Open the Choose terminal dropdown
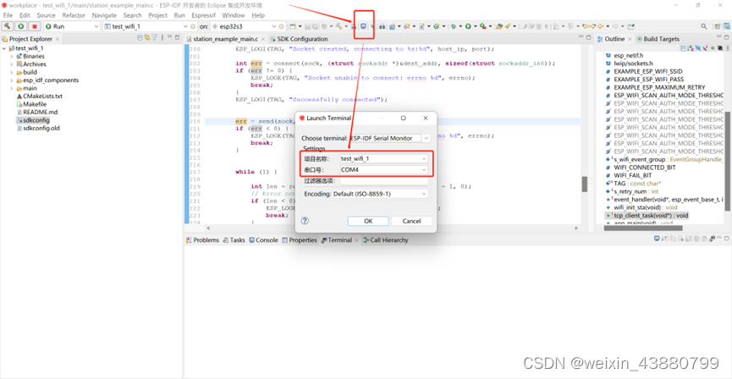This screenshot has height=379, width=732. (426, 138)
